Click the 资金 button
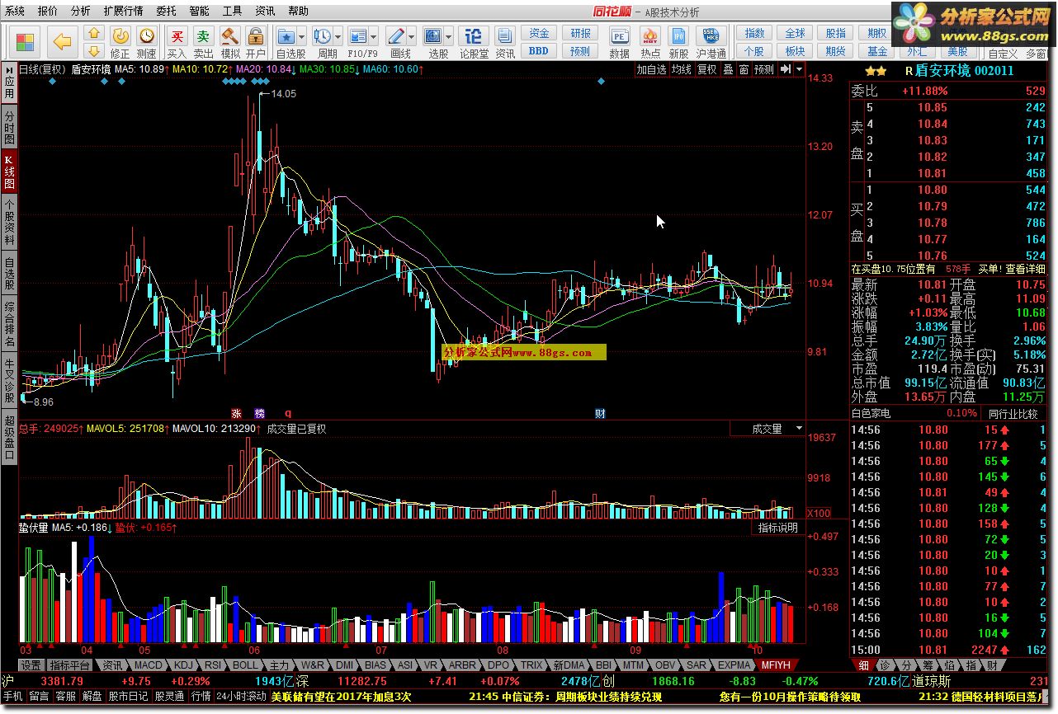1058x714 pixels. pos(538,33)
